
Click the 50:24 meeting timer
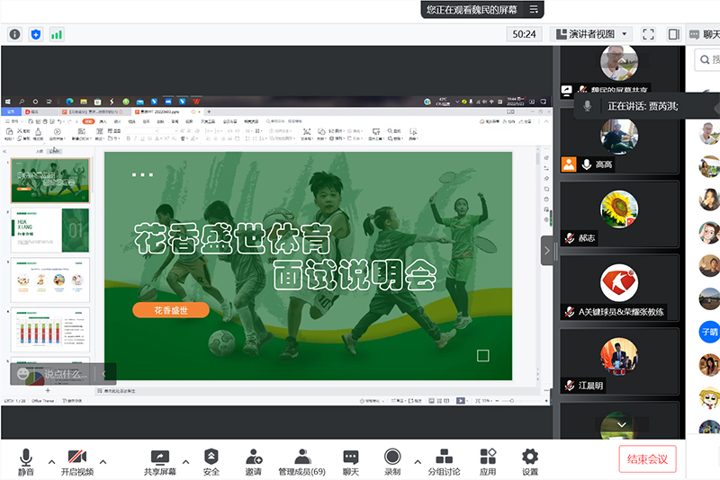[524, 34]
